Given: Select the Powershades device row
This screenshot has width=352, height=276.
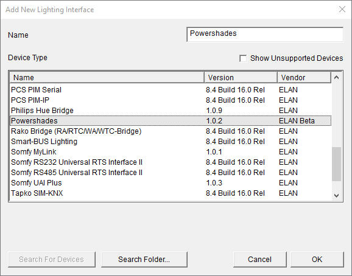Looking at the screenshot, I should pos(171,121).
